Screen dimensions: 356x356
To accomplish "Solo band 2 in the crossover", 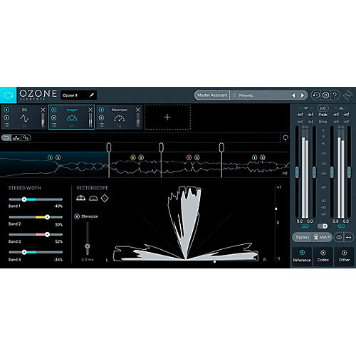I will click(x=141, y=157).
